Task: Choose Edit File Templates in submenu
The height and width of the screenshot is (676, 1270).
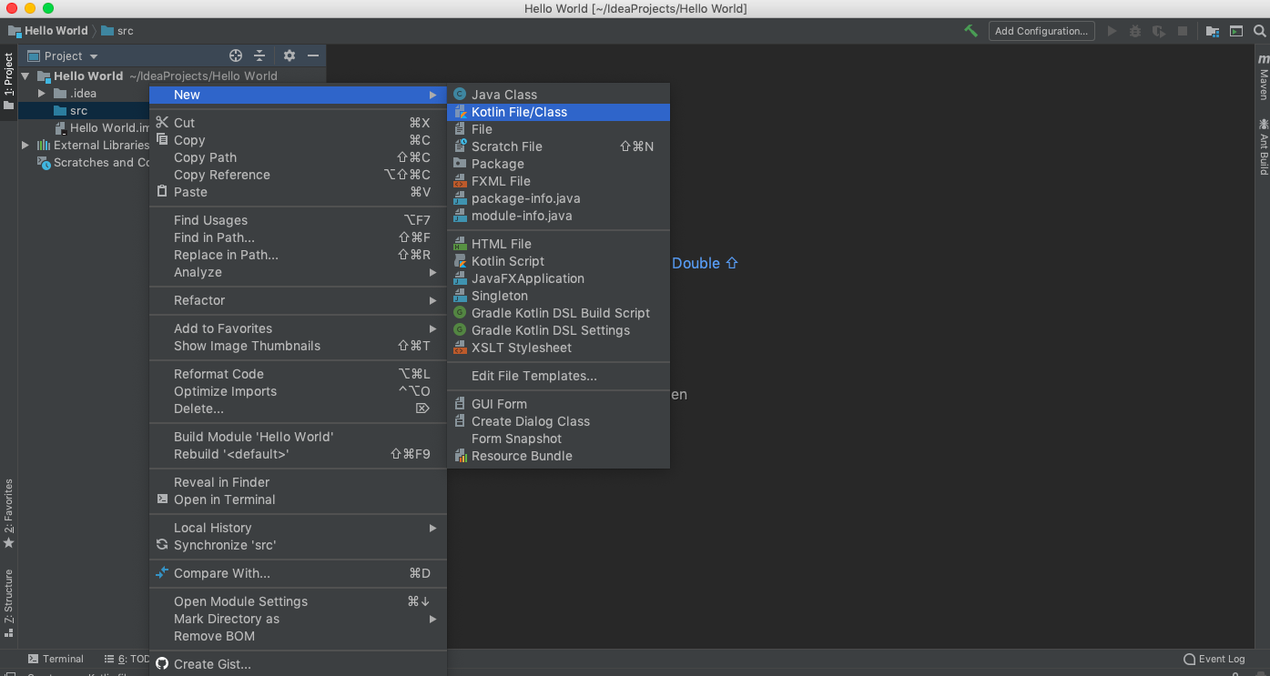Action: [558, 376]
